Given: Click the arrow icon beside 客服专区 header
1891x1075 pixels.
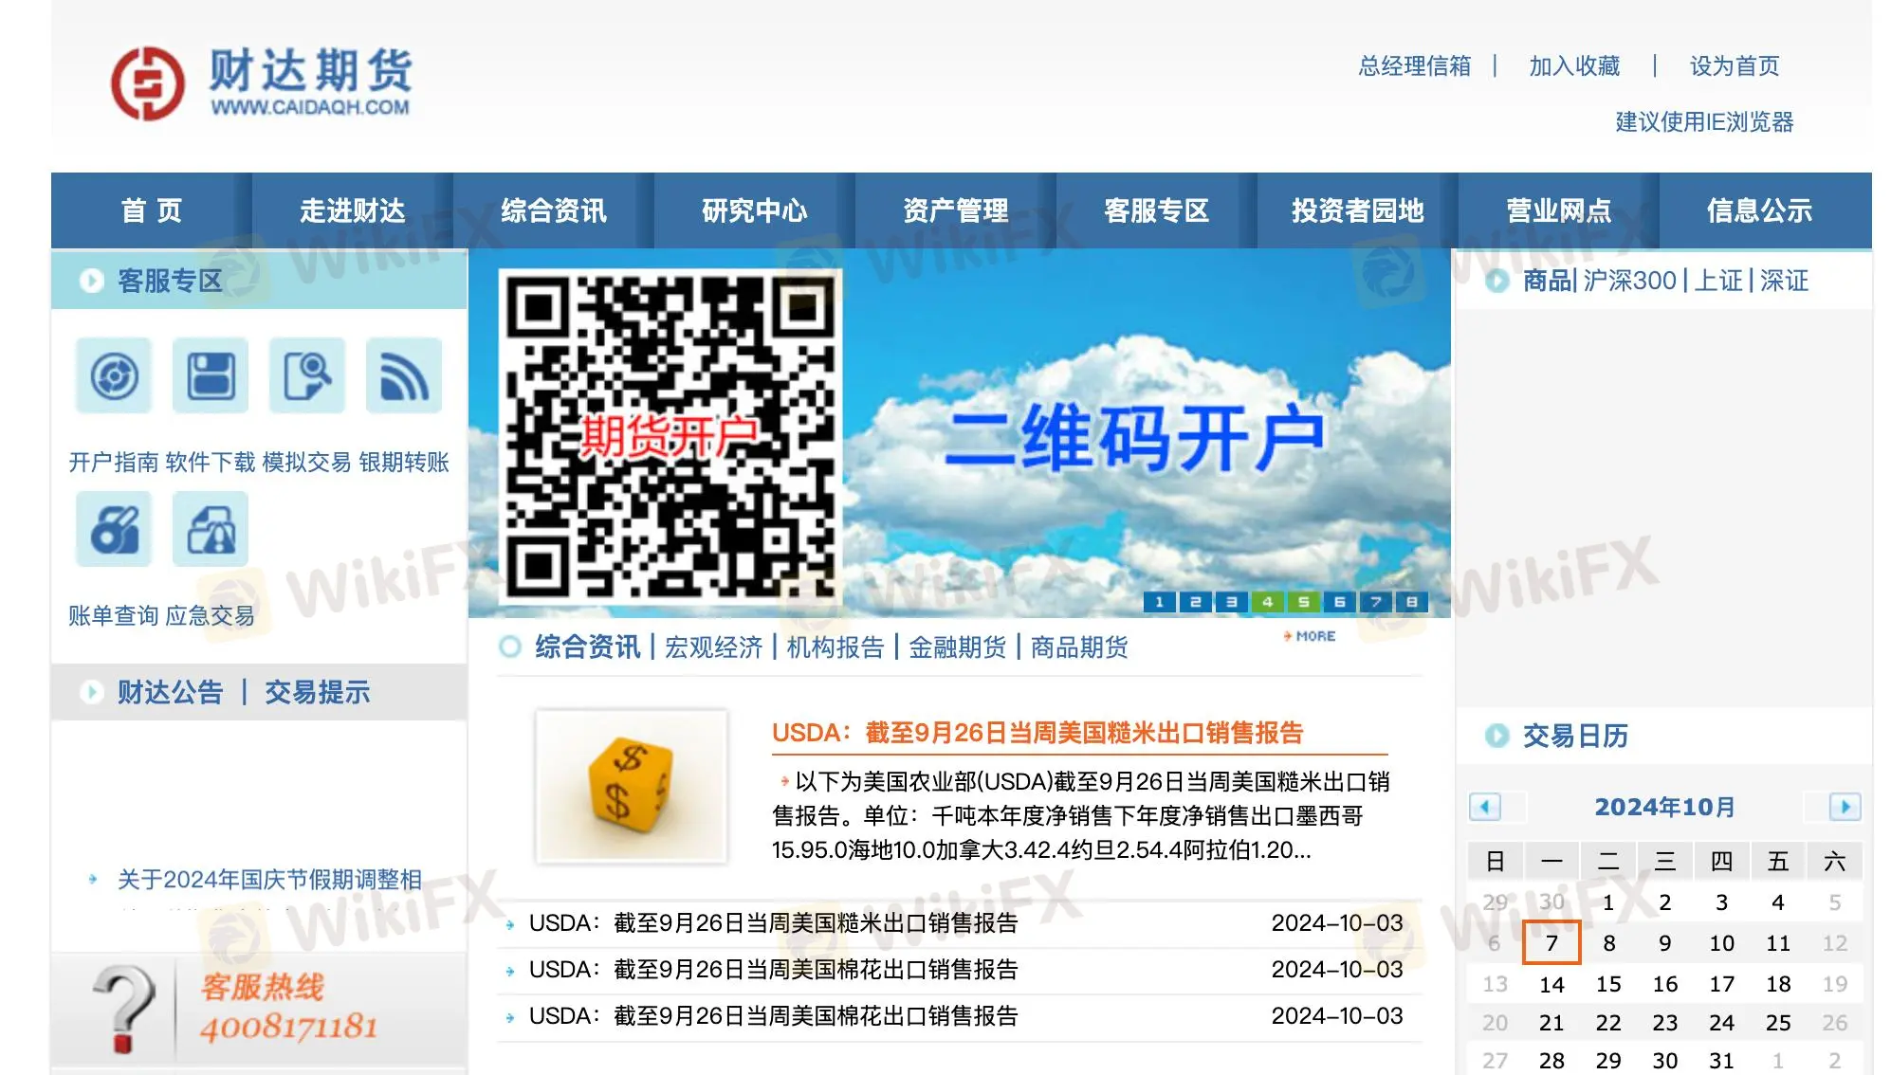Looking at the screenshot, I should [92, 280].
